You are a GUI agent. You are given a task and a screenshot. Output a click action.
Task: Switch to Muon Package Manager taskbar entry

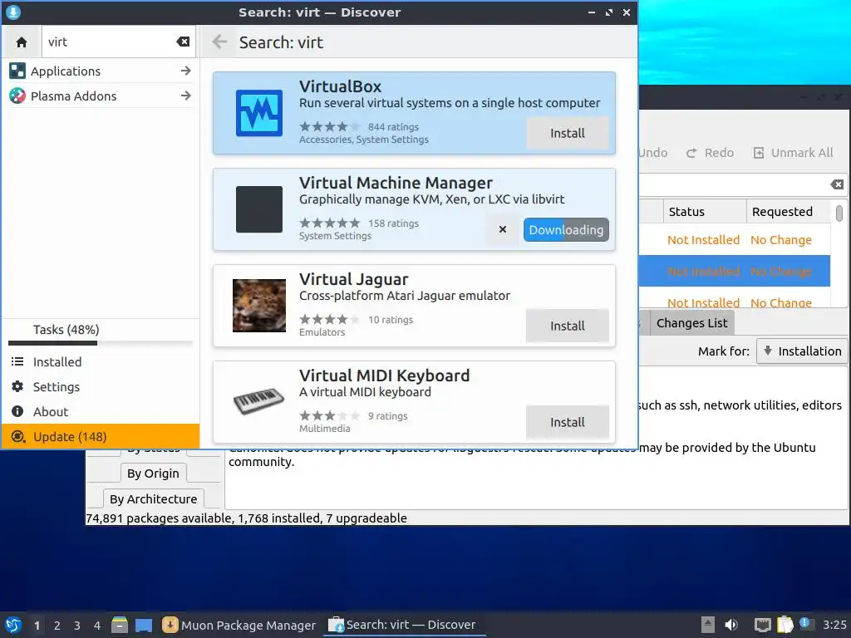coord(239,625)
